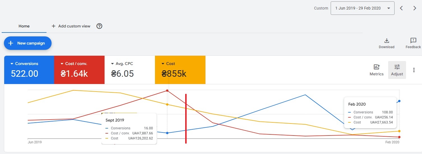Screen dimensions: 422x154
Task: Open the custom date range dropdown
Action: click(362, 8)
